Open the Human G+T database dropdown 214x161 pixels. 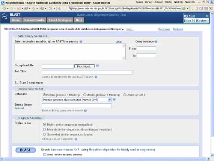[77, 100]
